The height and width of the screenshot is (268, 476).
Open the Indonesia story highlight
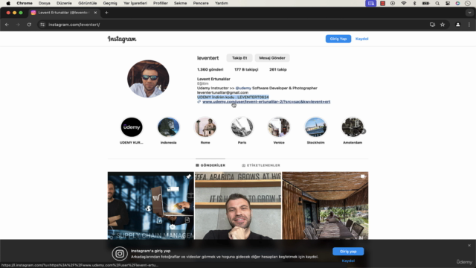[169, 127]
